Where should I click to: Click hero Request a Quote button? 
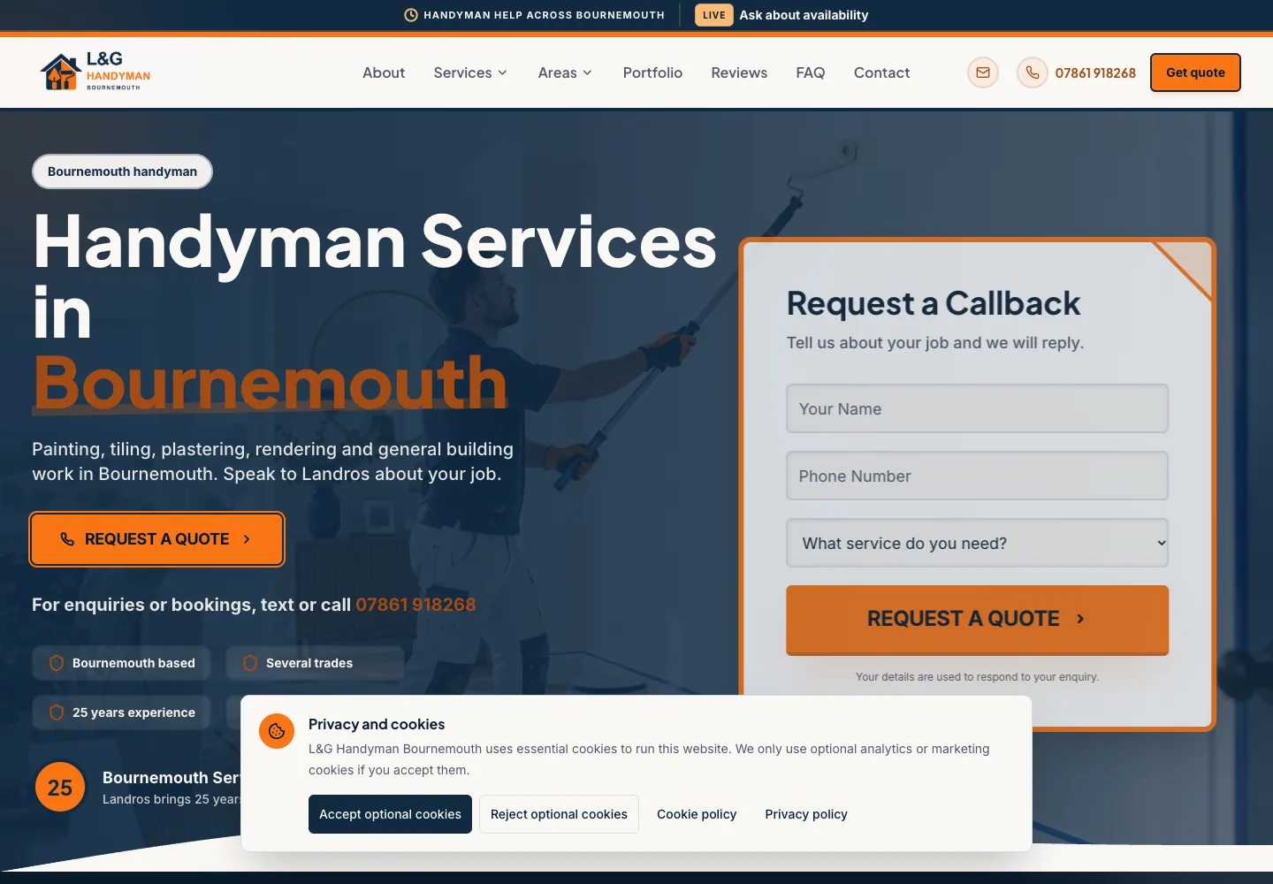(x=157, y=539)
